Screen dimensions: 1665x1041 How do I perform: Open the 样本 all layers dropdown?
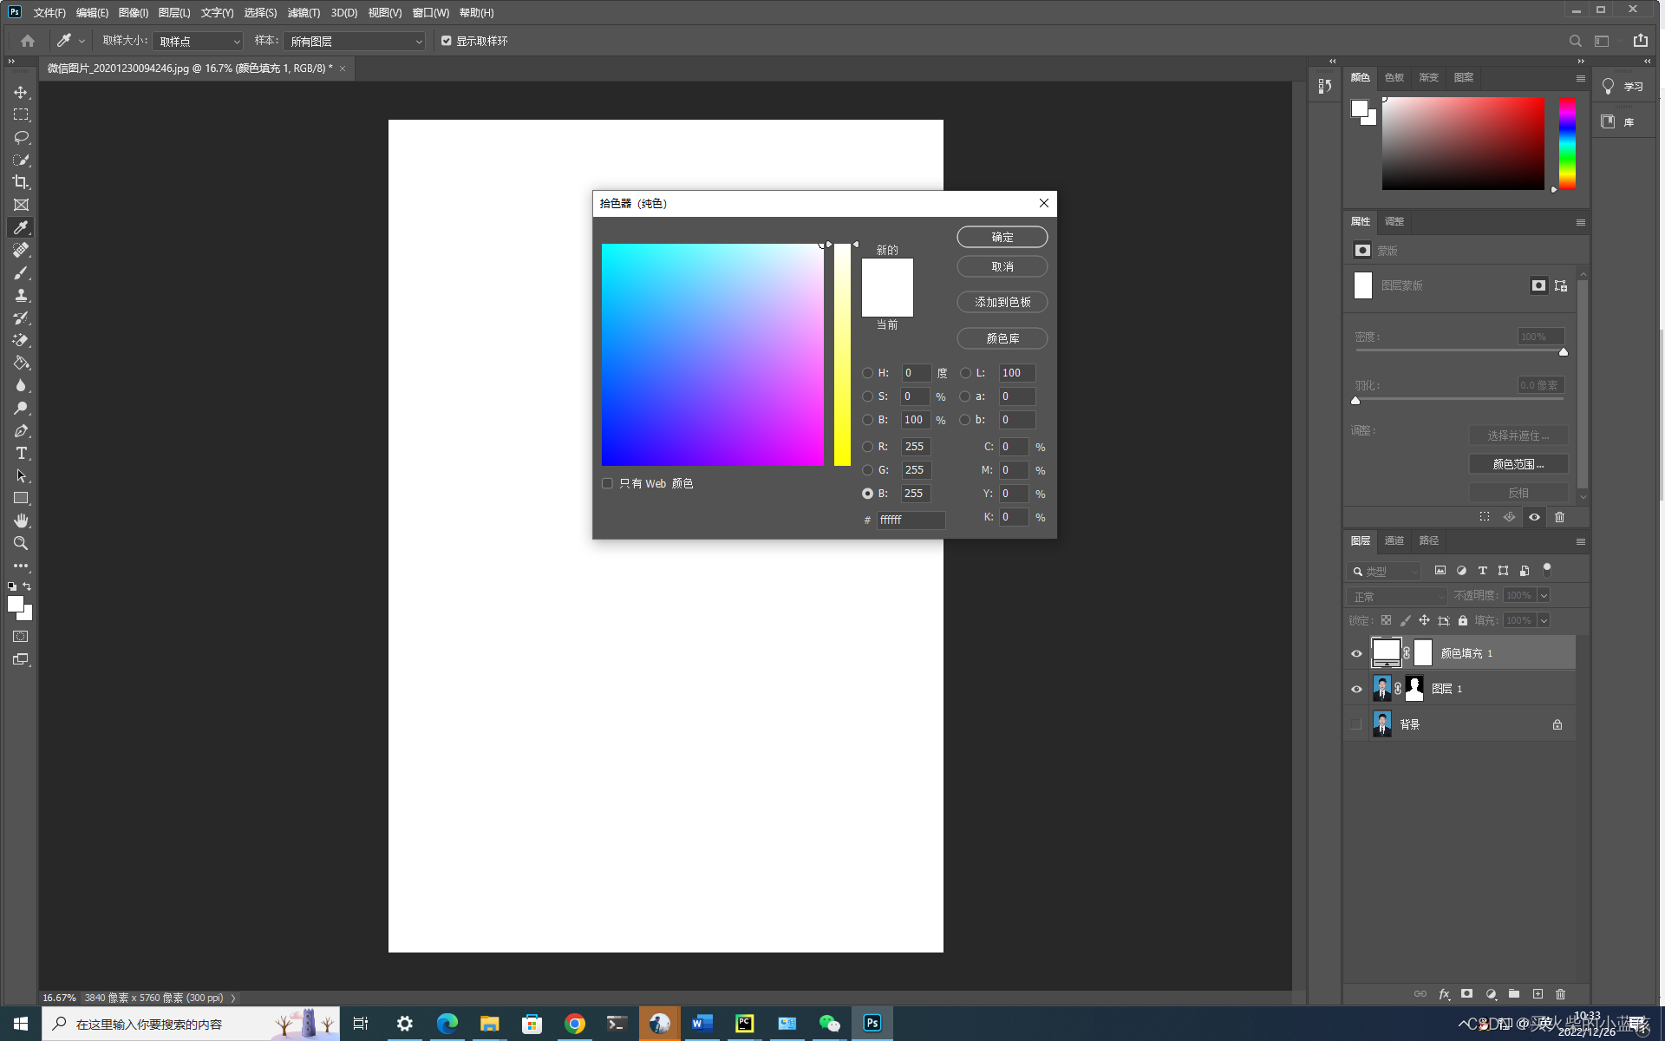click(355, 42)
